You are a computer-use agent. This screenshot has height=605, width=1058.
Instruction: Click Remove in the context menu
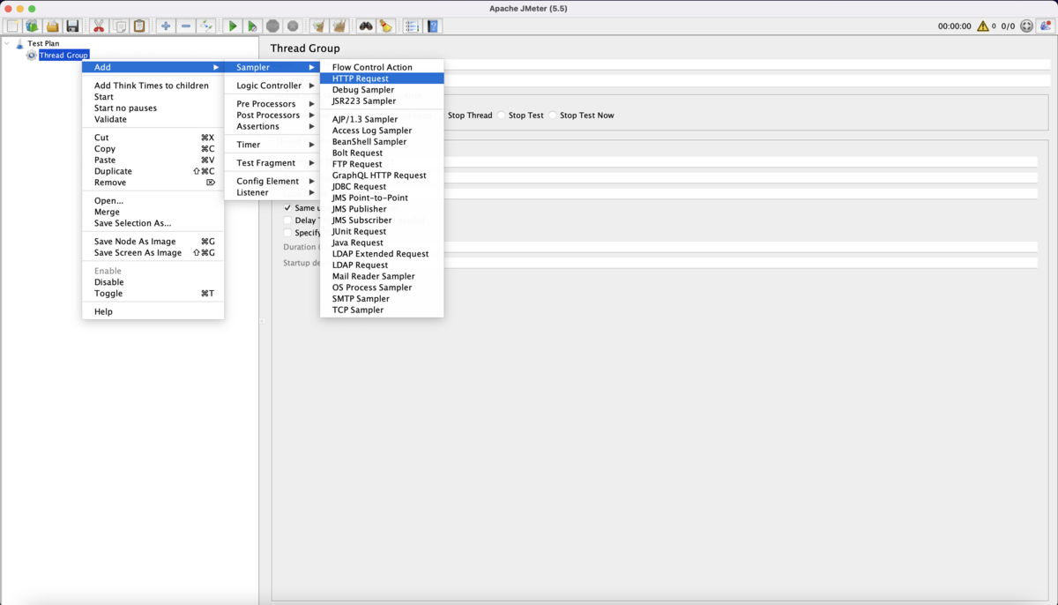(x=153, y=183)
